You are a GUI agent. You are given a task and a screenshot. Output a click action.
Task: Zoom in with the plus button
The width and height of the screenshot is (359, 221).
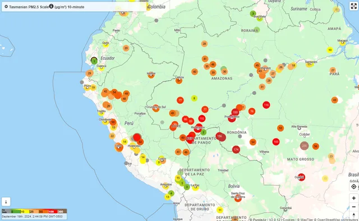(354, 198)
